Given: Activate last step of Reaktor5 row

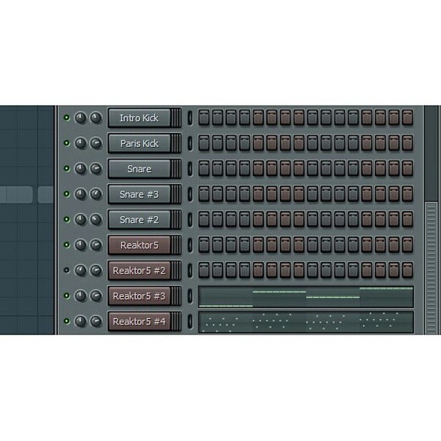Looking at the screenshot, I should tap(407, 245).
